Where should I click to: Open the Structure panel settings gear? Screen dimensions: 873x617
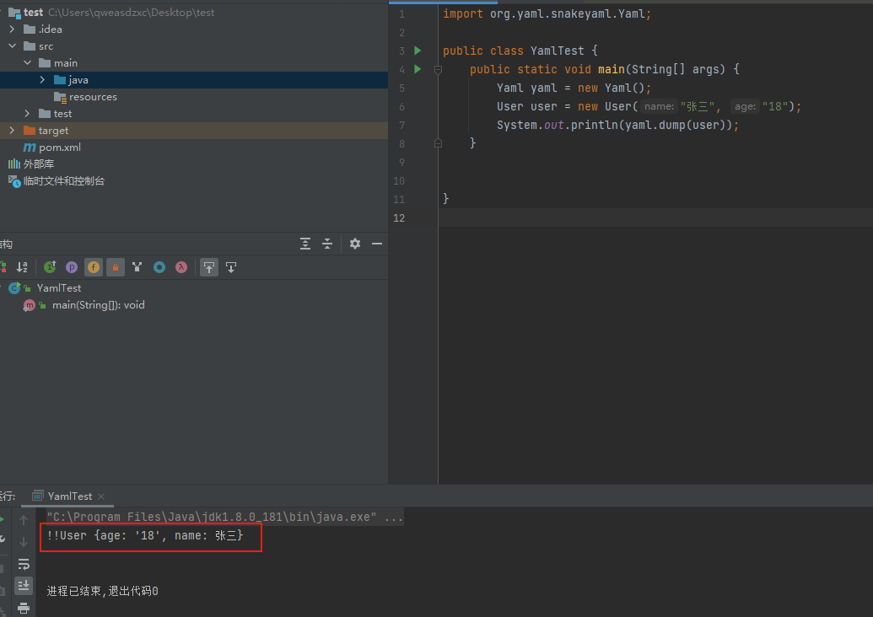pyautogui.click(x=355, y=244)
